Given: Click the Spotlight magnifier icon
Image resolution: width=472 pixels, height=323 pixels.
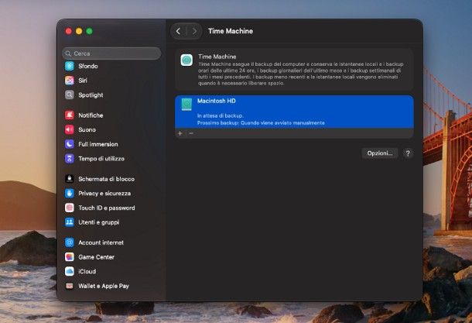Looking at the screenshot, I should (70, 95).
